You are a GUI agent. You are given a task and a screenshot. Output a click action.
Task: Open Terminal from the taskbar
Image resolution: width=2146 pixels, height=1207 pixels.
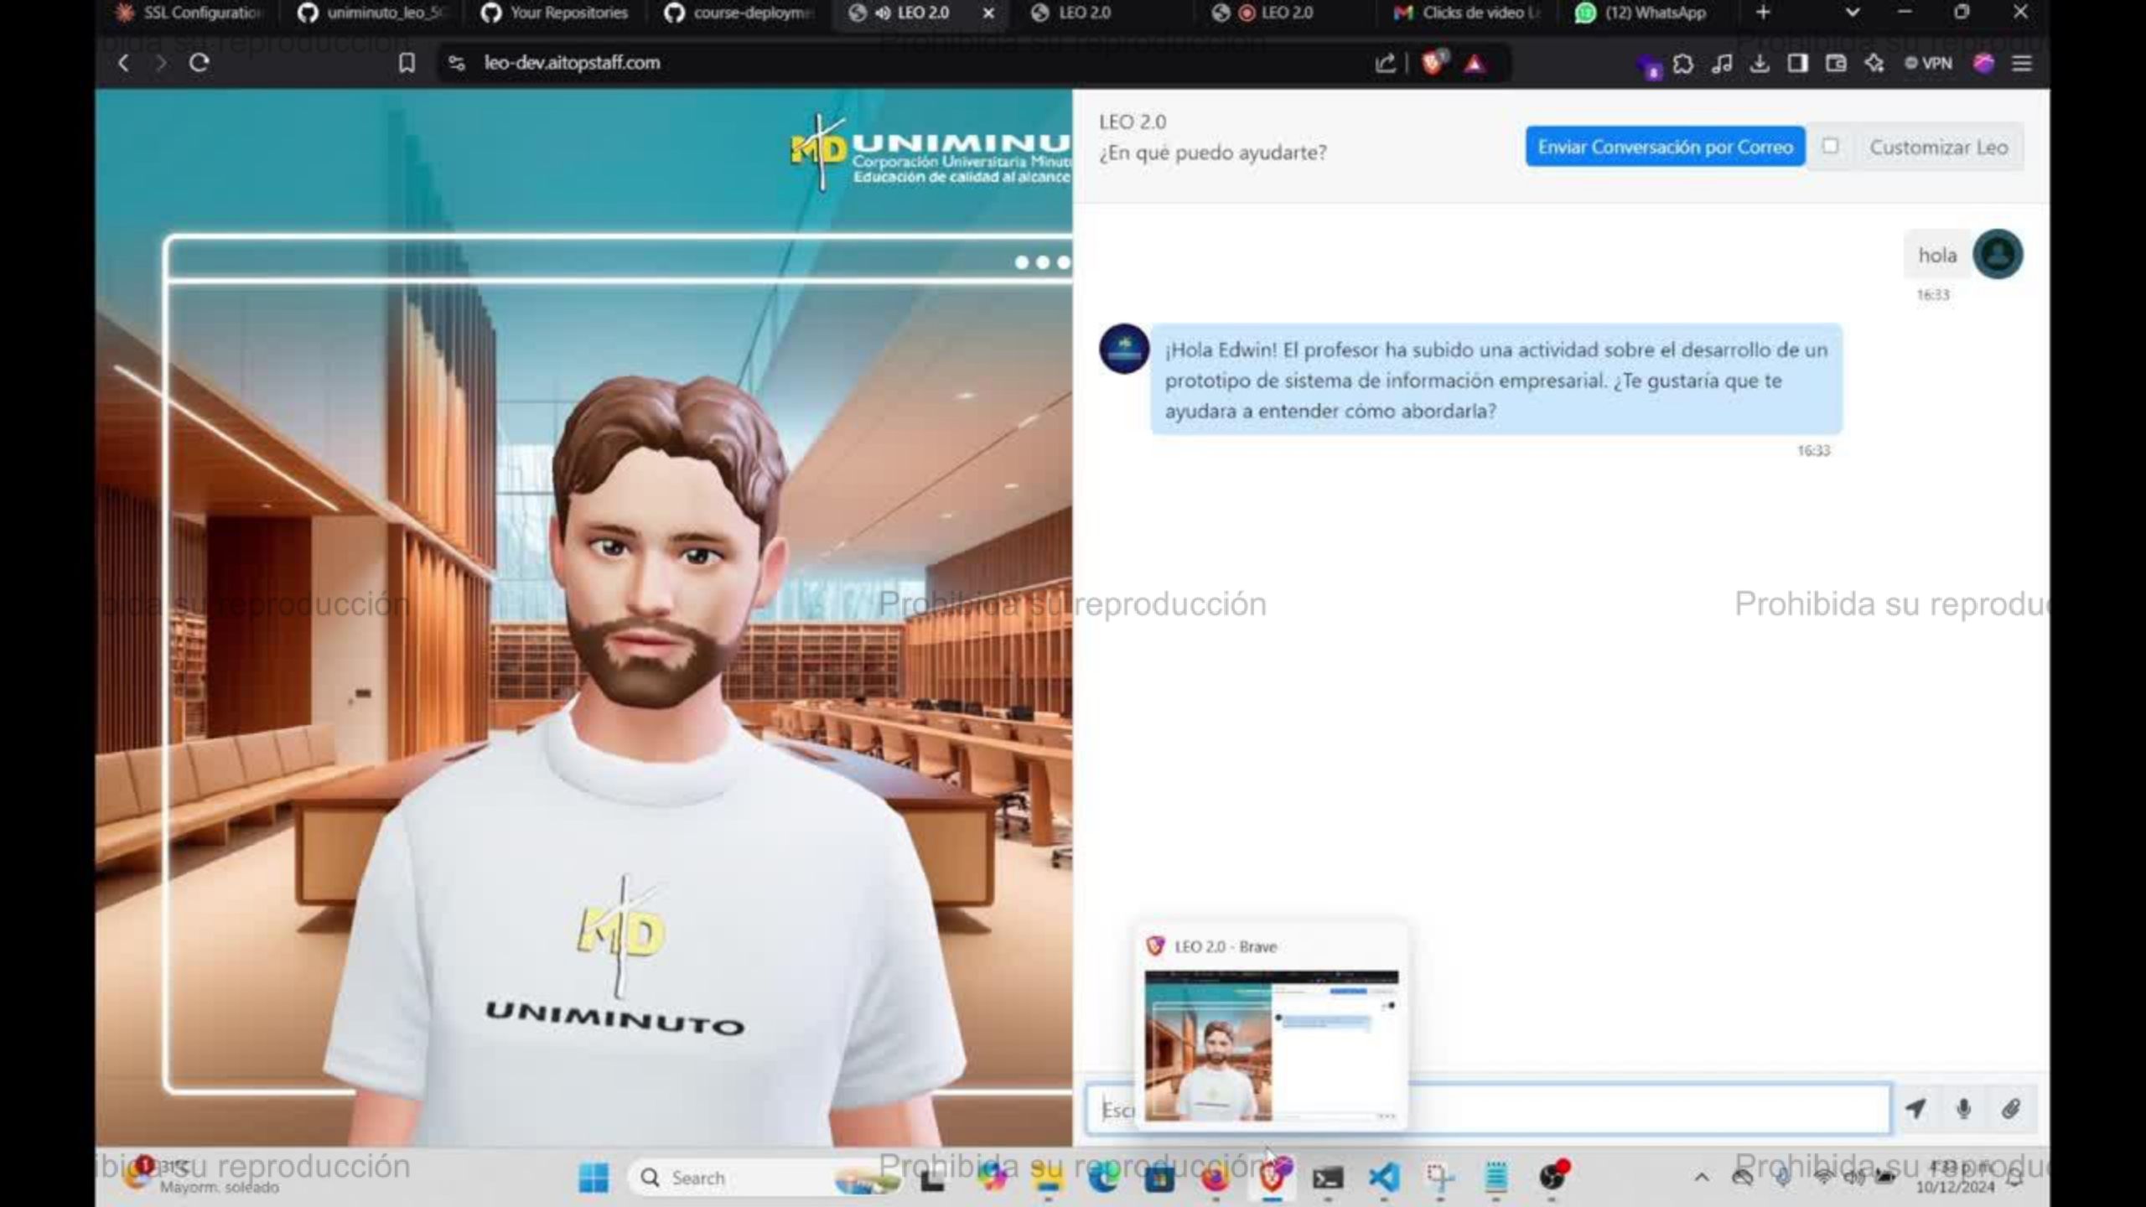(x=1328, y=1178)
